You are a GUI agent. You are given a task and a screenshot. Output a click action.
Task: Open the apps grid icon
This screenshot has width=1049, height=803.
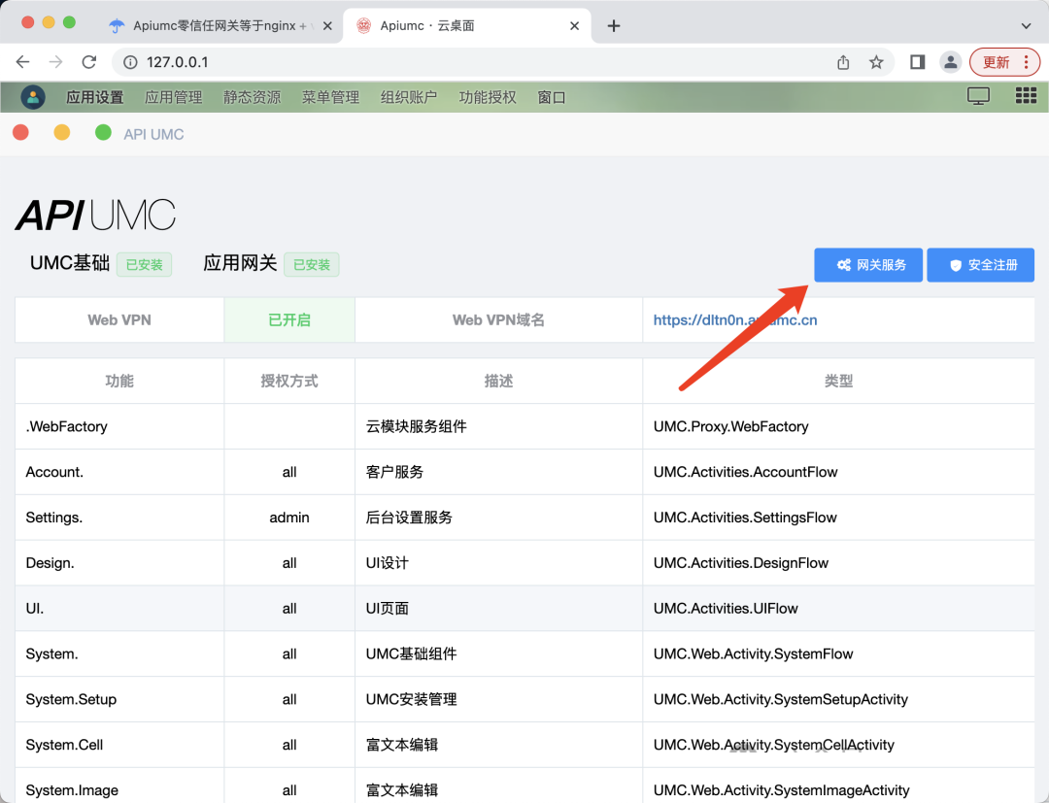pyautogui.click(x=1026, y=95)
